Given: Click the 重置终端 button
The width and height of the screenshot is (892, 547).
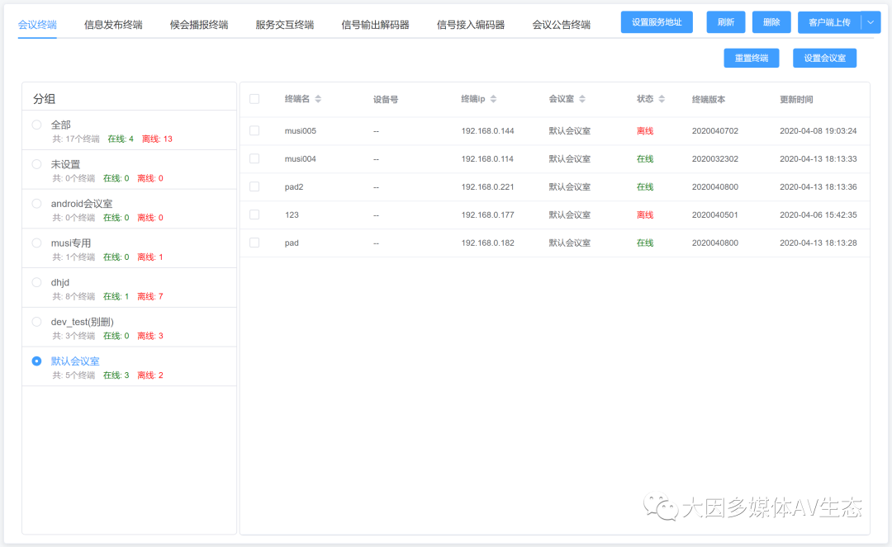Looking at the screenshot, I should [x=751, y=58].
